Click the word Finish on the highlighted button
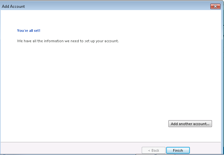 (x=178, y=150)
